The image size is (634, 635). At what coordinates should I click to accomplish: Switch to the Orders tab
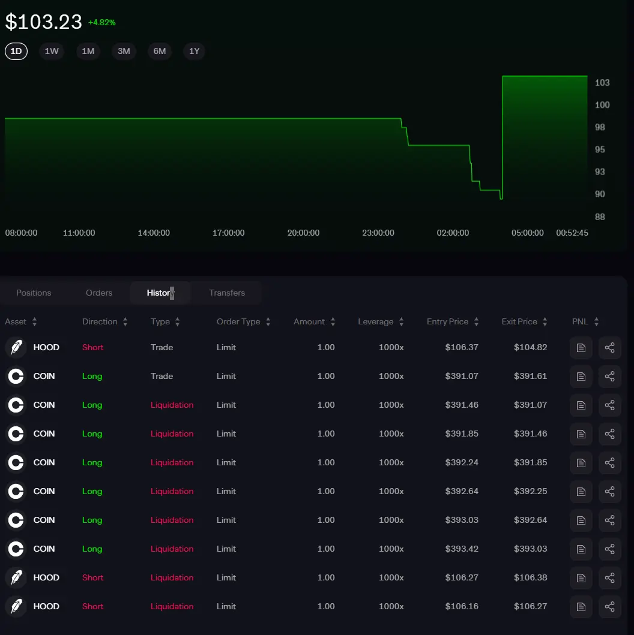coord(99,293)
